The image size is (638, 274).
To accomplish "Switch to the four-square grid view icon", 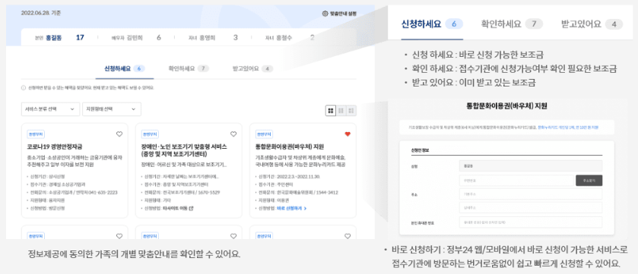I will coord(330,110).
